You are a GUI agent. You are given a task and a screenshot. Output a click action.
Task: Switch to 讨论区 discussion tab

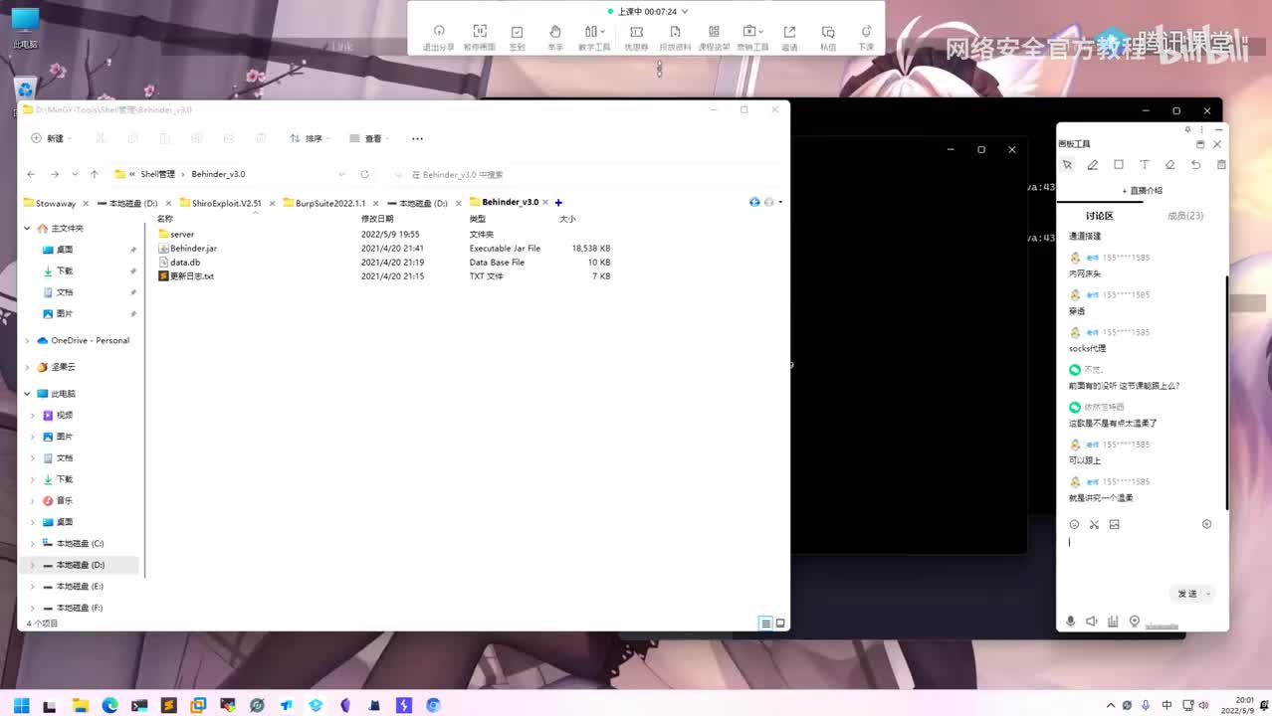pyautogui.click(x=1099, y=216)
